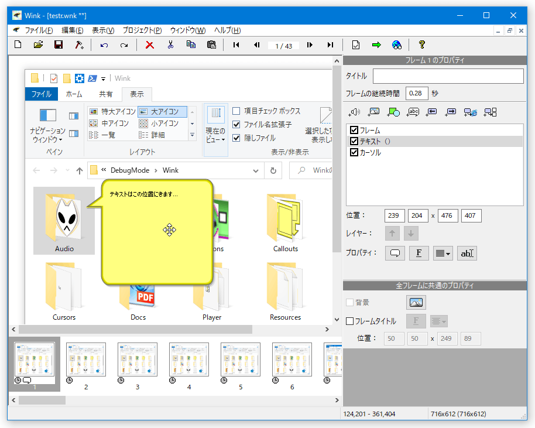Open a project file via the folder icon
535x428 pixels.
(x=38, y=44)
